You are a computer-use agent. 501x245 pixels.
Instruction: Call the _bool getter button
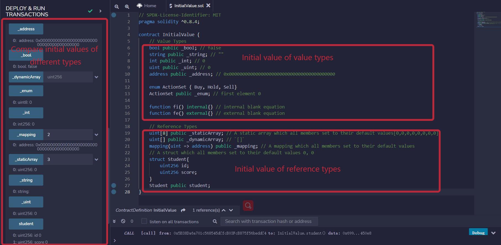(26, 55)
